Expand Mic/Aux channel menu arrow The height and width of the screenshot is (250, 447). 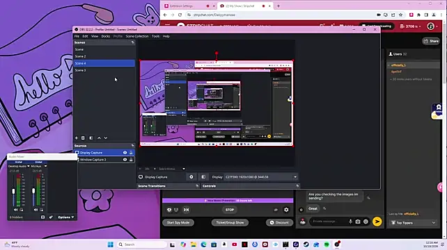[x=45, y=166]
